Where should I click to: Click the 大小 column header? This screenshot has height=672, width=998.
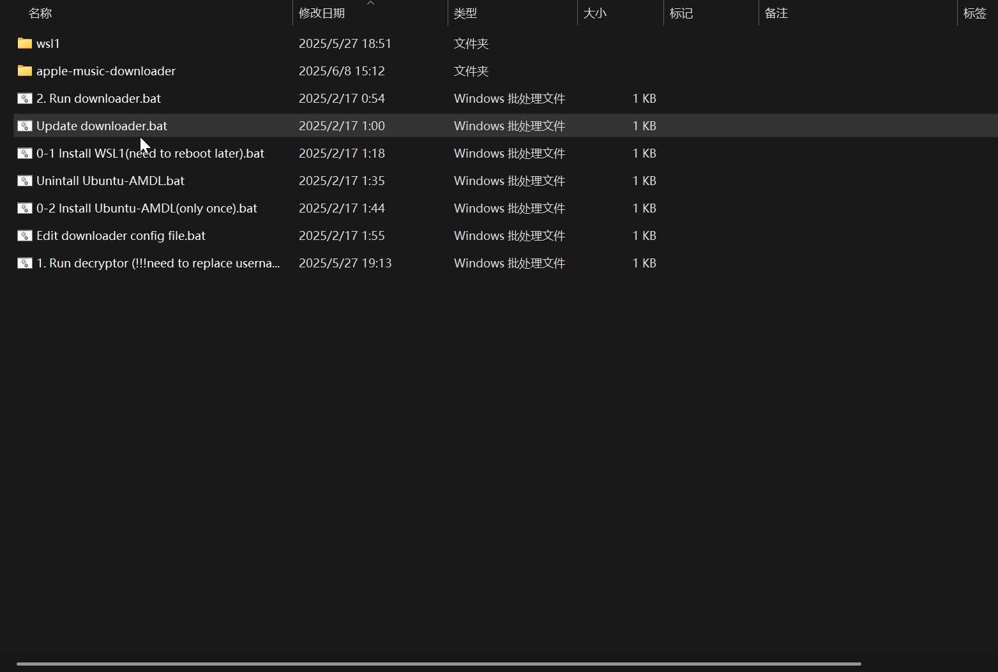(595, 13)
